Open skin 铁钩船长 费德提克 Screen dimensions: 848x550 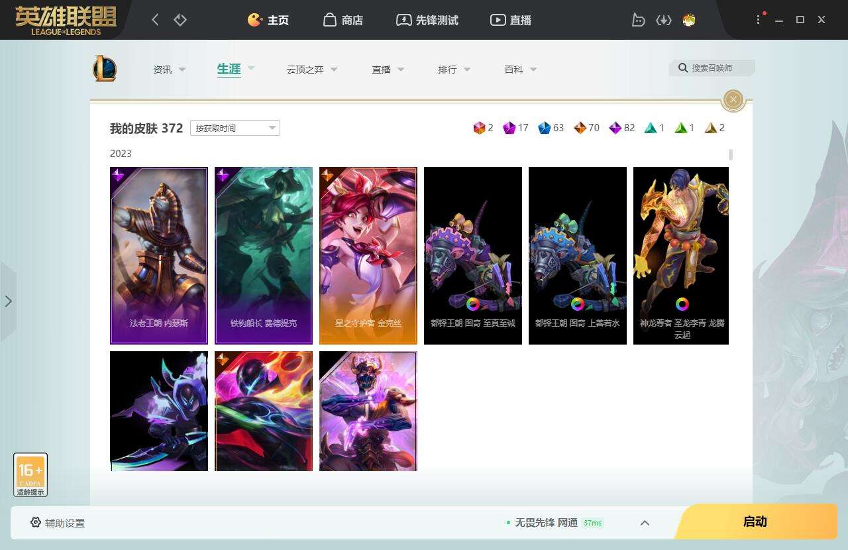tap(264, 256)
